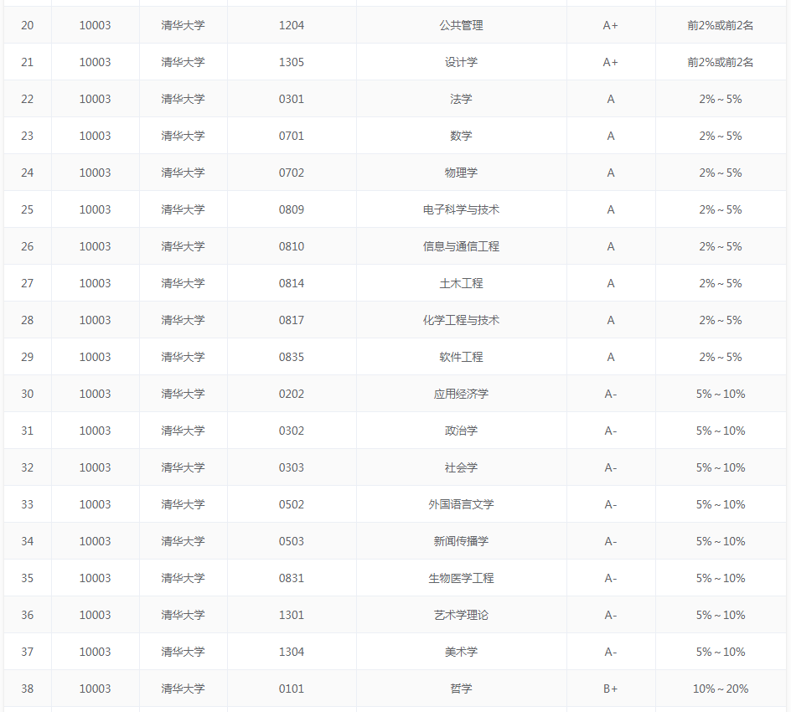Click discipline code 0817
Image resolution: width=791 pixels, height=712 pixels.
292,320
